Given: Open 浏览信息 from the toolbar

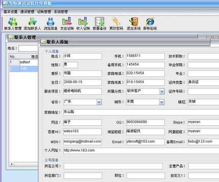Looking at the screenshot, I should tap(50, 23).
